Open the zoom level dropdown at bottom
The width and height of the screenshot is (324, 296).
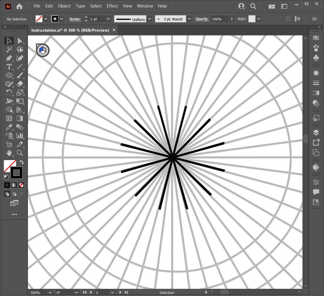50,293
